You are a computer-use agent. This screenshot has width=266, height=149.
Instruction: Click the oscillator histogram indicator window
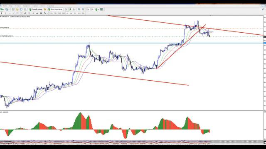coord(132,125)
